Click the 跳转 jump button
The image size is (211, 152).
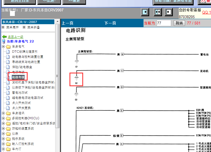coord(179,23)
